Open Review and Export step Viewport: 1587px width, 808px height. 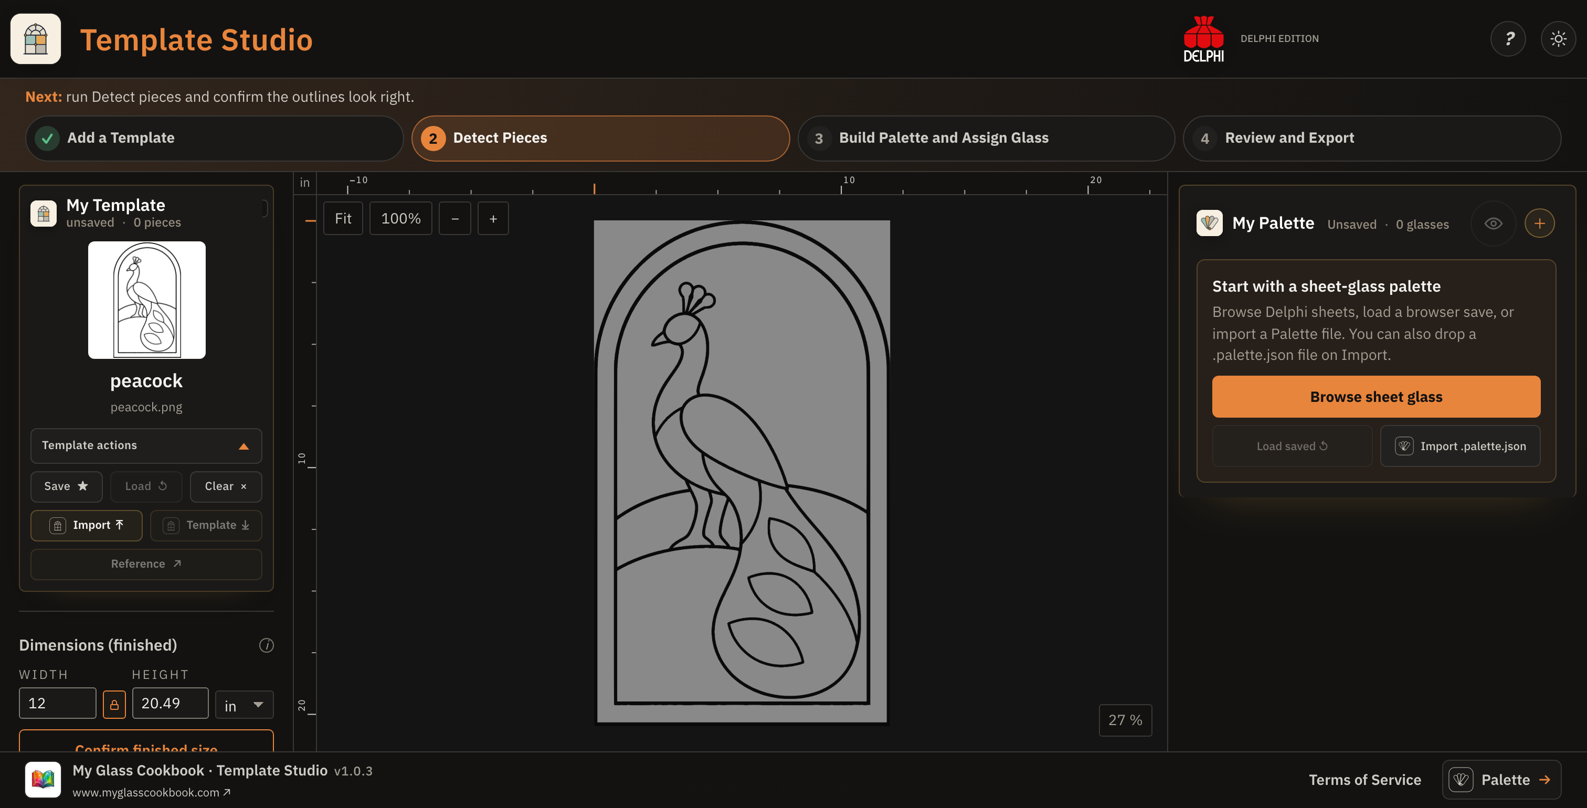(x=1372, y=138)
